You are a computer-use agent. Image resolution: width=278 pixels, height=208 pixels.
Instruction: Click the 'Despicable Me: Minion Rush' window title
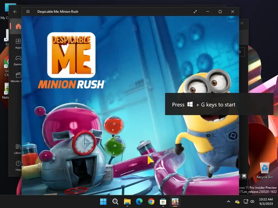58,12
